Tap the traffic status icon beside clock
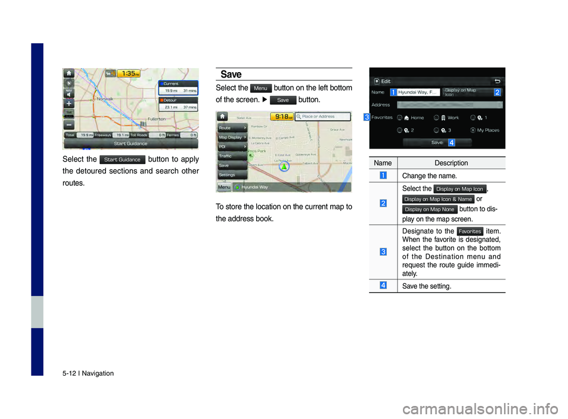The image size is (568, 419). (111, 73)
